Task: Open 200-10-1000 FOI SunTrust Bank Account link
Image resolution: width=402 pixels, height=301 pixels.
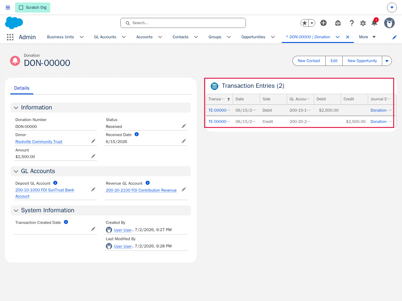Action: [45, 193]
